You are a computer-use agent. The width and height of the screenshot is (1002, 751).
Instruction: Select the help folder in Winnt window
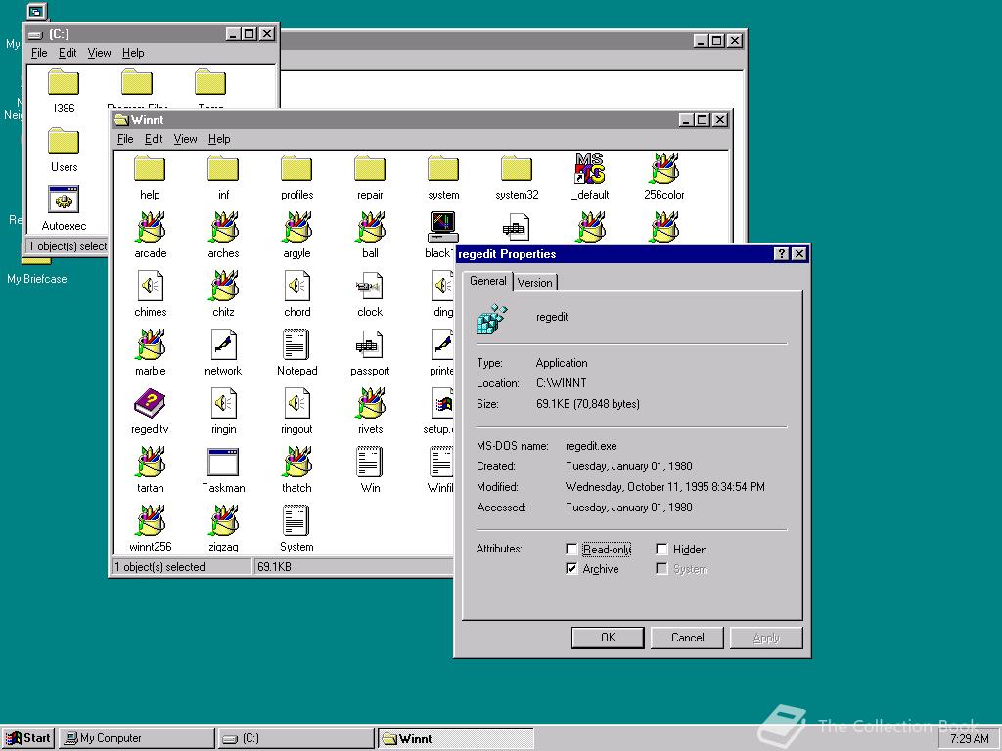click(150, 168)
